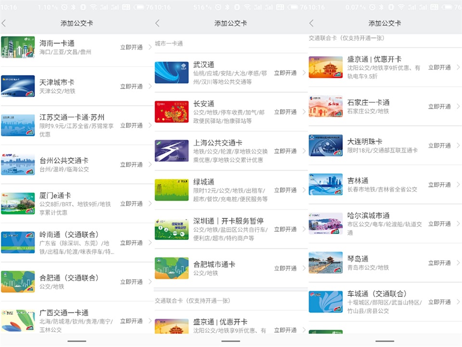Tap the chevron in the 吉林通 row
Viewport: 462px width, 347px height.
click(x=458, y=185)
